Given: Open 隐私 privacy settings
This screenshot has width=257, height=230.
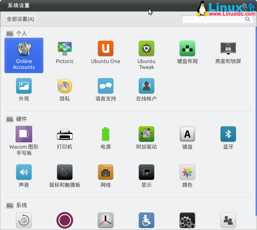Looking at the screenshot, I should (65, 90).
